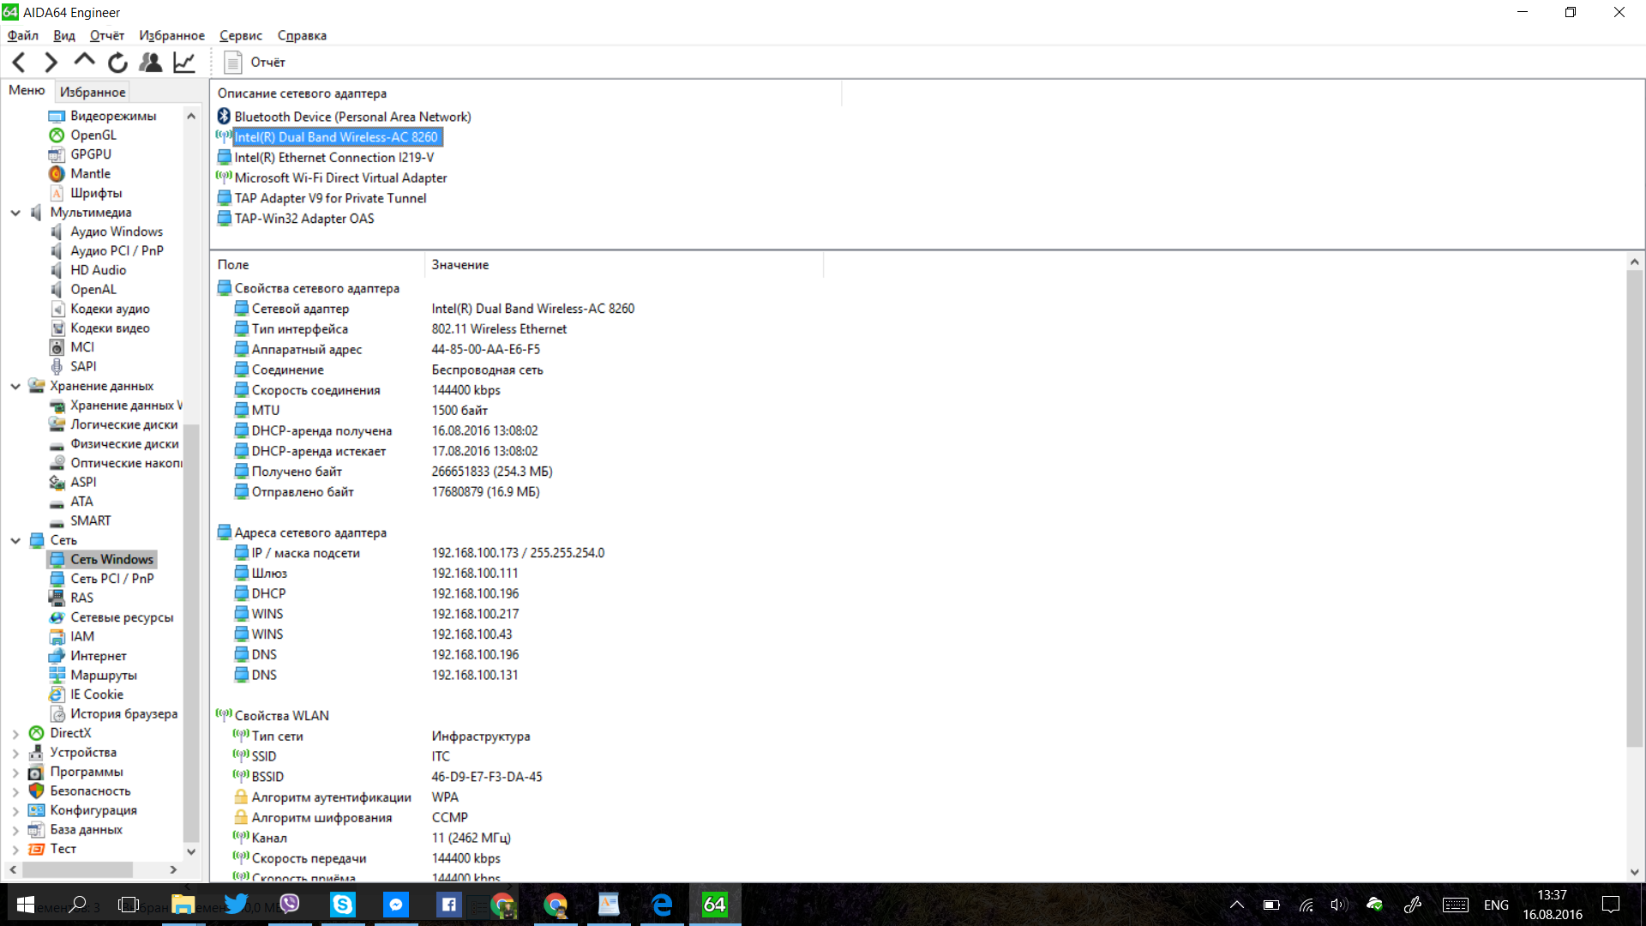This screenshot has width=1646, height=926.
Task: Open the graph chart toolbar icon
Action: click(x=184, y=62)
